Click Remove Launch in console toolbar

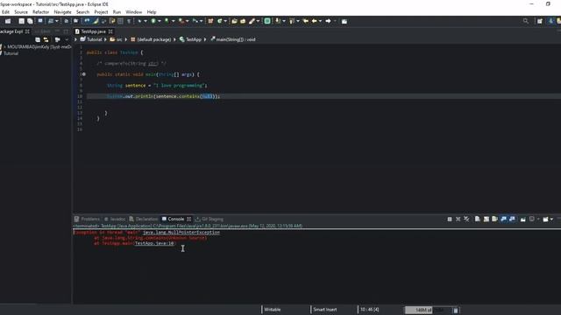pos(458,219)
